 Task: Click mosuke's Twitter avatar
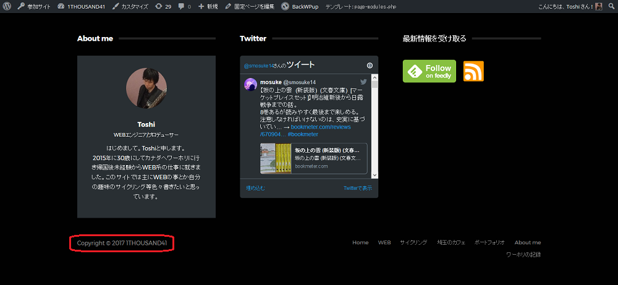[250, 85]
